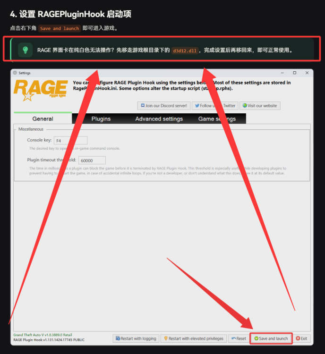Click the 'The desired key to open' hint text
Image resolution: width=325 pixels, height=354 pixels.
click(x=75, y=148)
